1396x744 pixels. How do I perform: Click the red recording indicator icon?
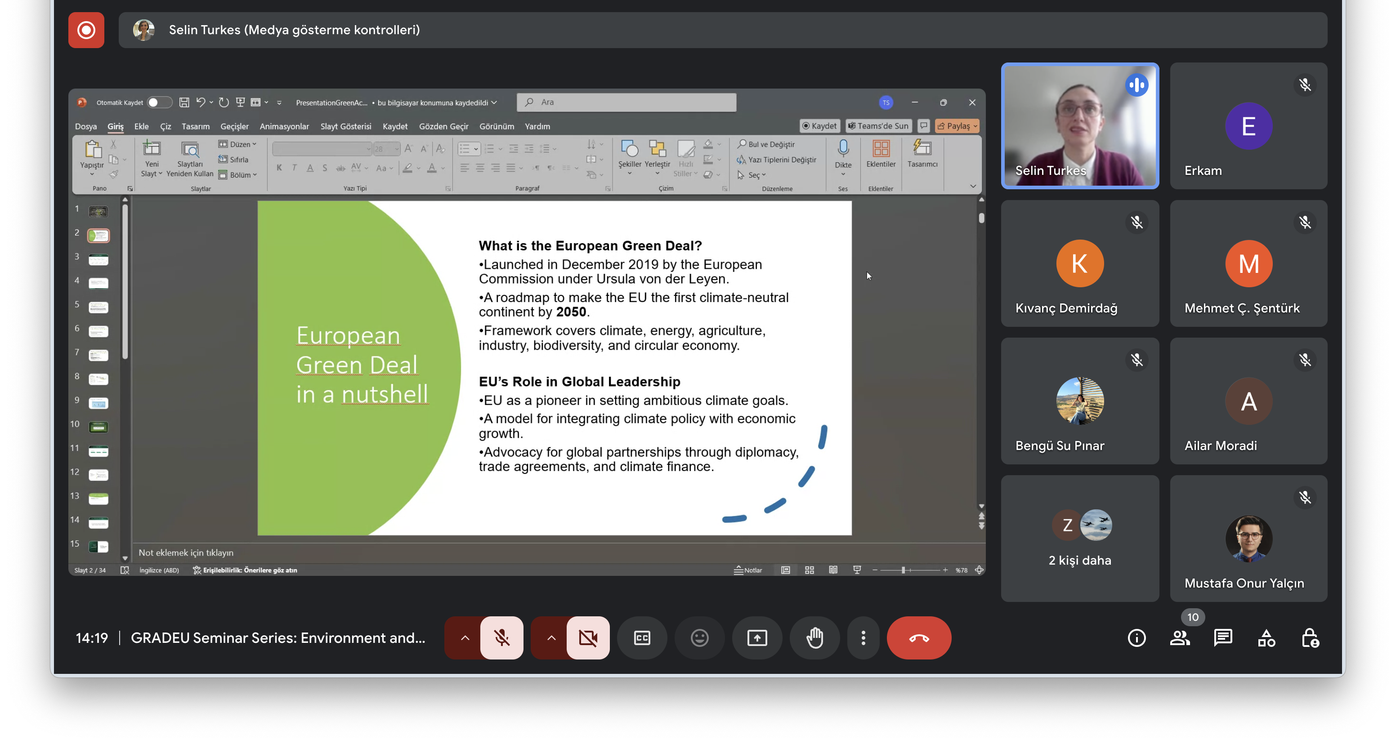click(x=86, y=30)
